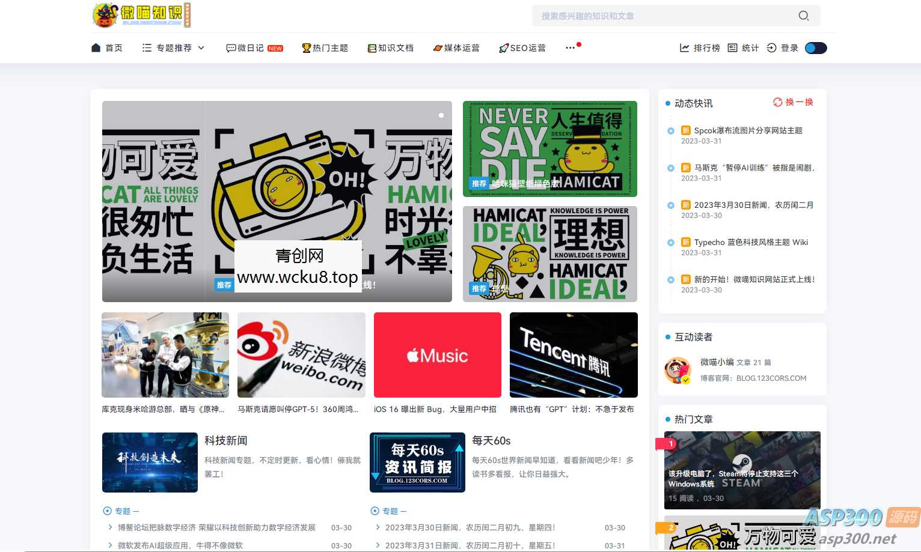Toggle the dark mode switch

tap(816, 48)
